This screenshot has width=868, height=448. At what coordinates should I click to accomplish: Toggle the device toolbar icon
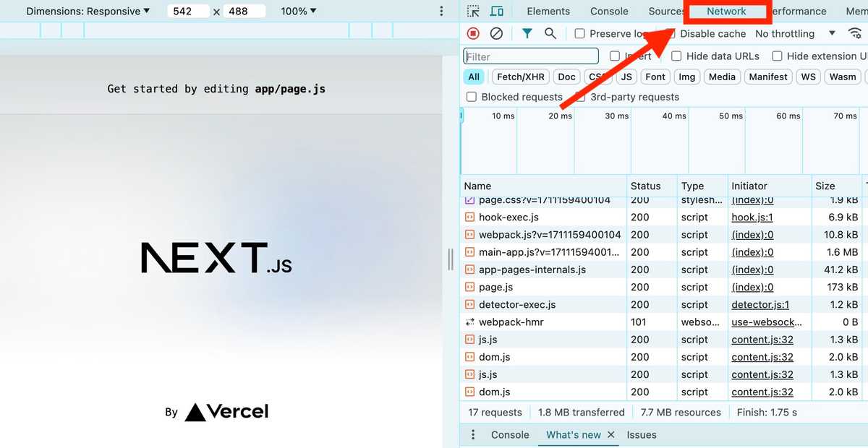(496, 12)
